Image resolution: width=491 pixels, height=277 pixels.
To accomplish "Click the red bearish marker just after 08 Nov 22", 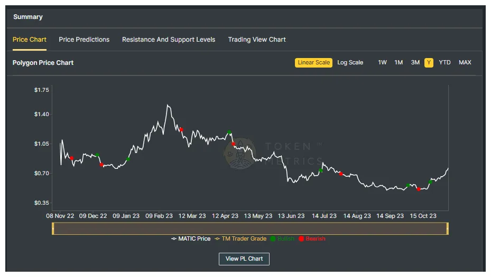I will point(72,158).
